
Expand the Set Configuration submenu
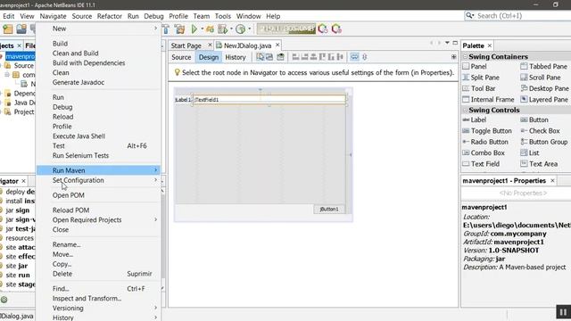(x=155, y=180)
